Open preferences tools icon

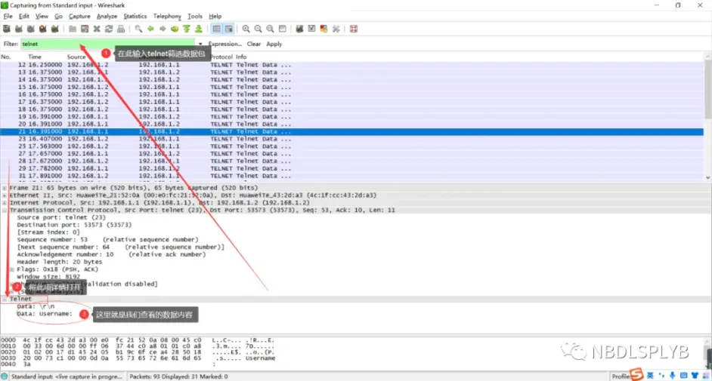pyautogui.click(x=336, y=29)
